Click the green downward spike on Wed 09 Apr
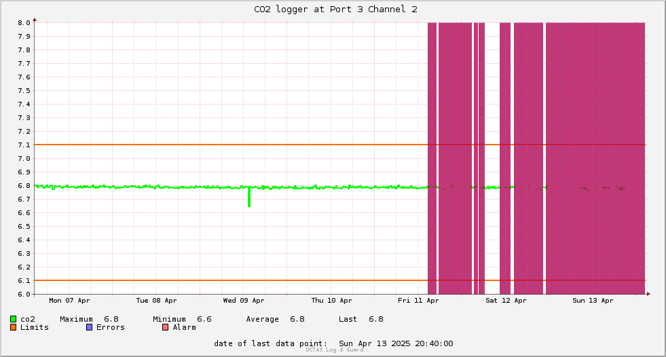 (249, 198)
